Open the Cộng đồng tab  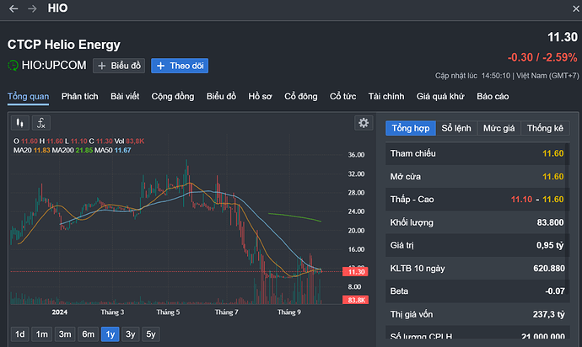tap(173, 96)
